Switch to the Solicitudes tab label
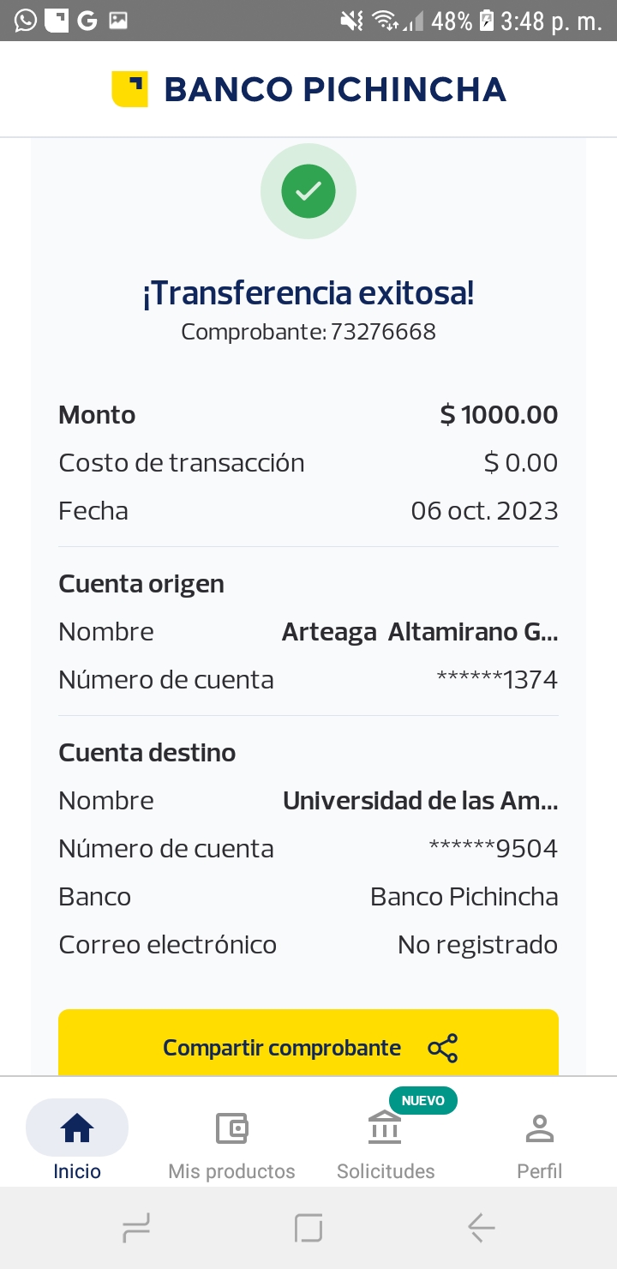 386,1171
